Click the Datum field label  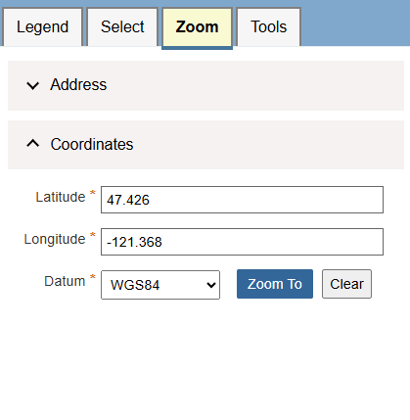point(65,281)
